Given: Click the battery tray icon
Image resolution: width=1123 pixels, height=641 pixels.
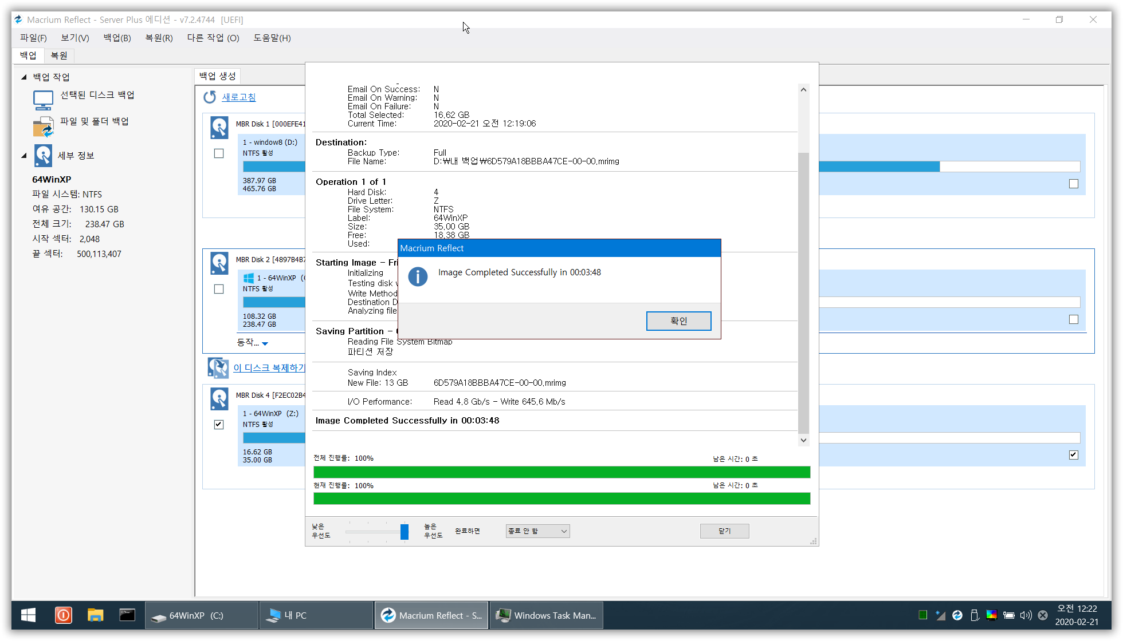Looking at the screenshot, I should [1008, 615].
